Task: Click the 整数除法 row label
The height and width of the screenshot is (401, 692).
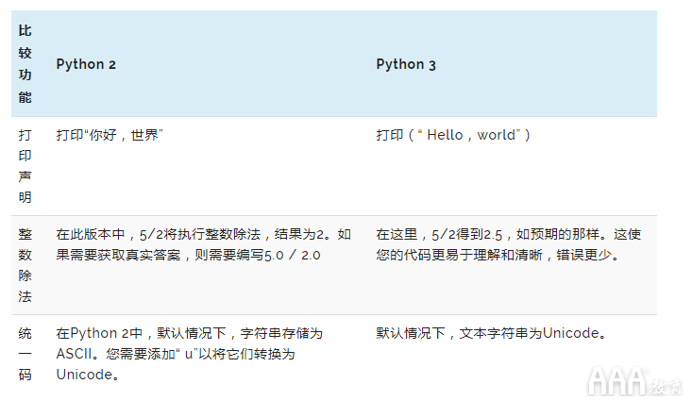Action: (25, 265)
